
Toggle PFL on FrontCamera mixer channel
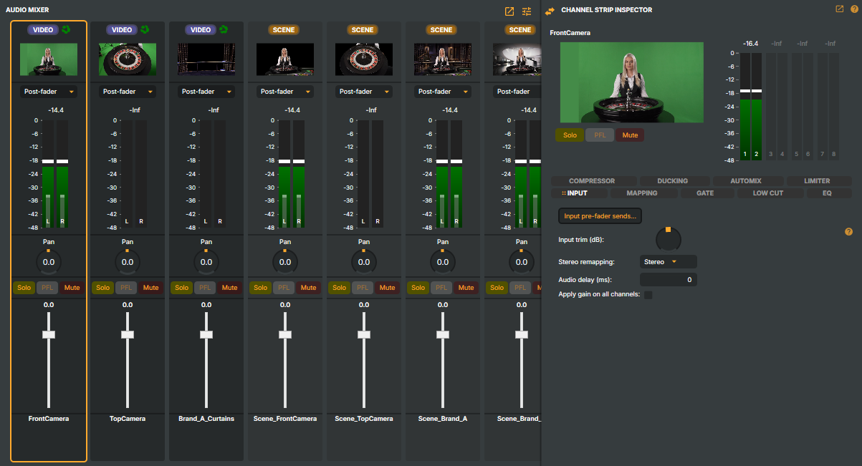48,288
